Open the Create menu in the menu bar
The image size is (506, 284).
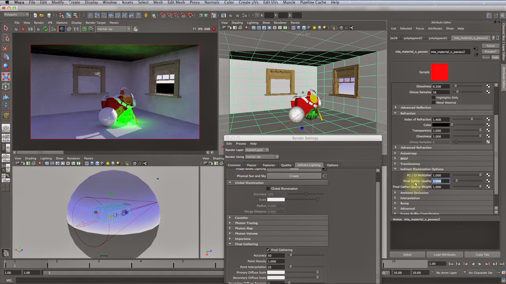click(74, 2)
